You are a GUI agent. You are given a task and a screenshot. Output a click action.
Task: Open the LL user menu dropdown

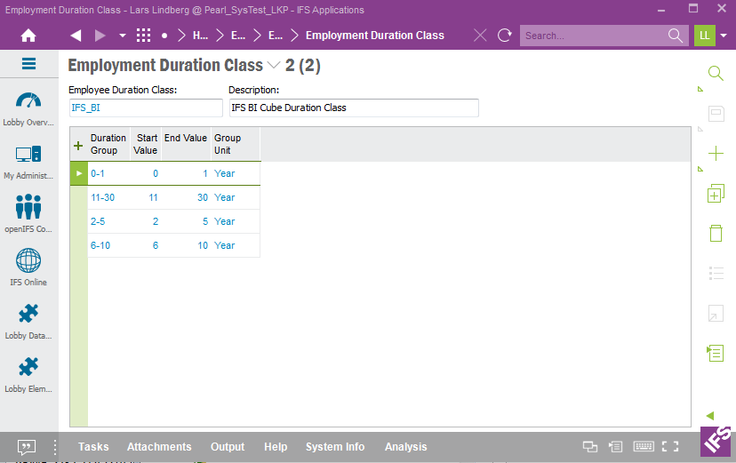[724, 36]
